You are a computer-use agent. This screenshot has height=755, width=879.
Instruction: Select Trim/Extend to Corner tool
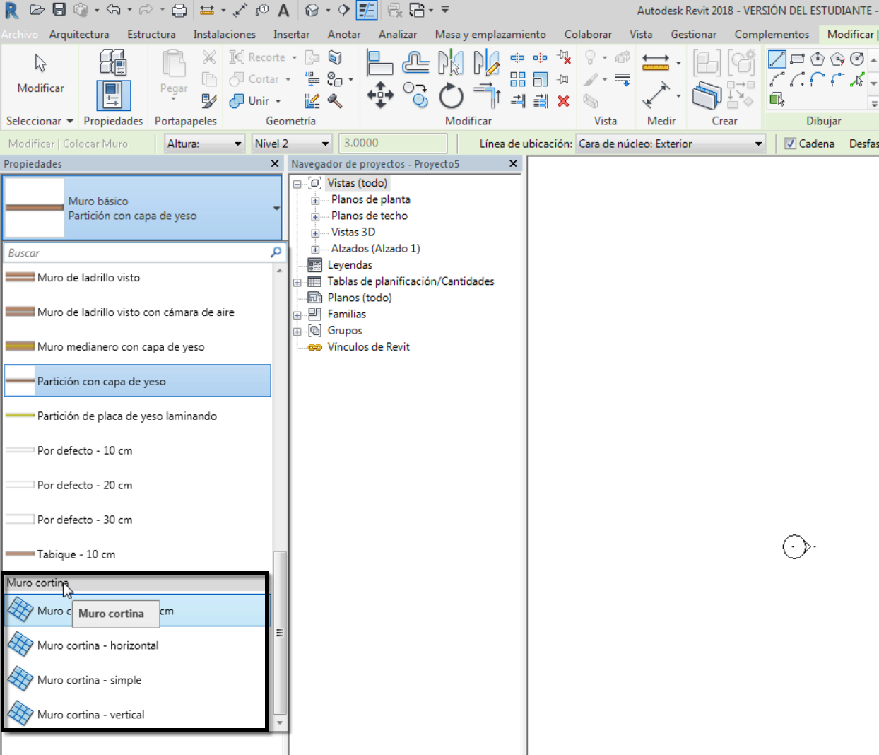click(x=487, y=95)
